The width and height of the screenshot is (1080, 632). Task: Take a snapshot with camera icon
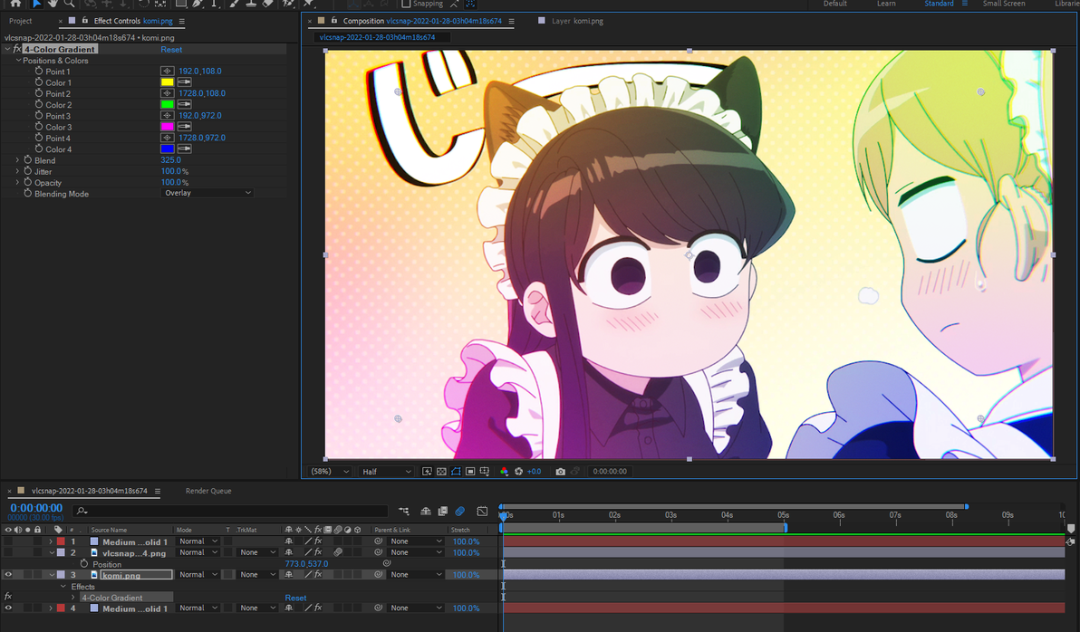point(561,472)
